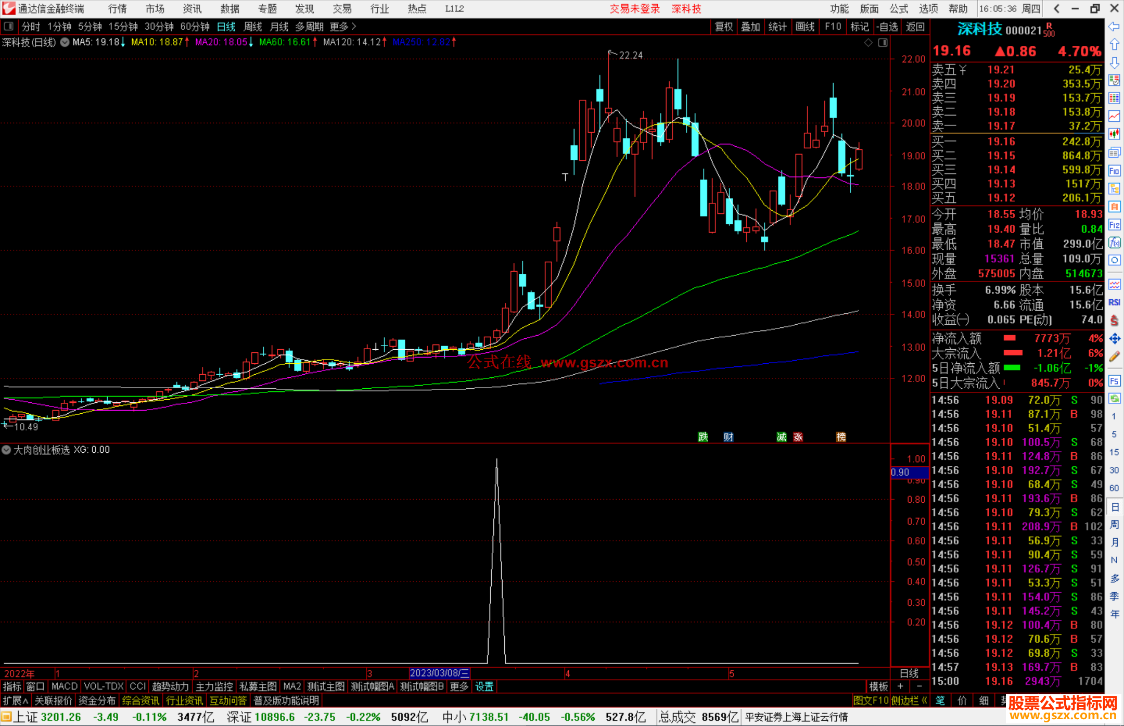Click the stacked windows sidebar icon

(x=1114, y=152)
